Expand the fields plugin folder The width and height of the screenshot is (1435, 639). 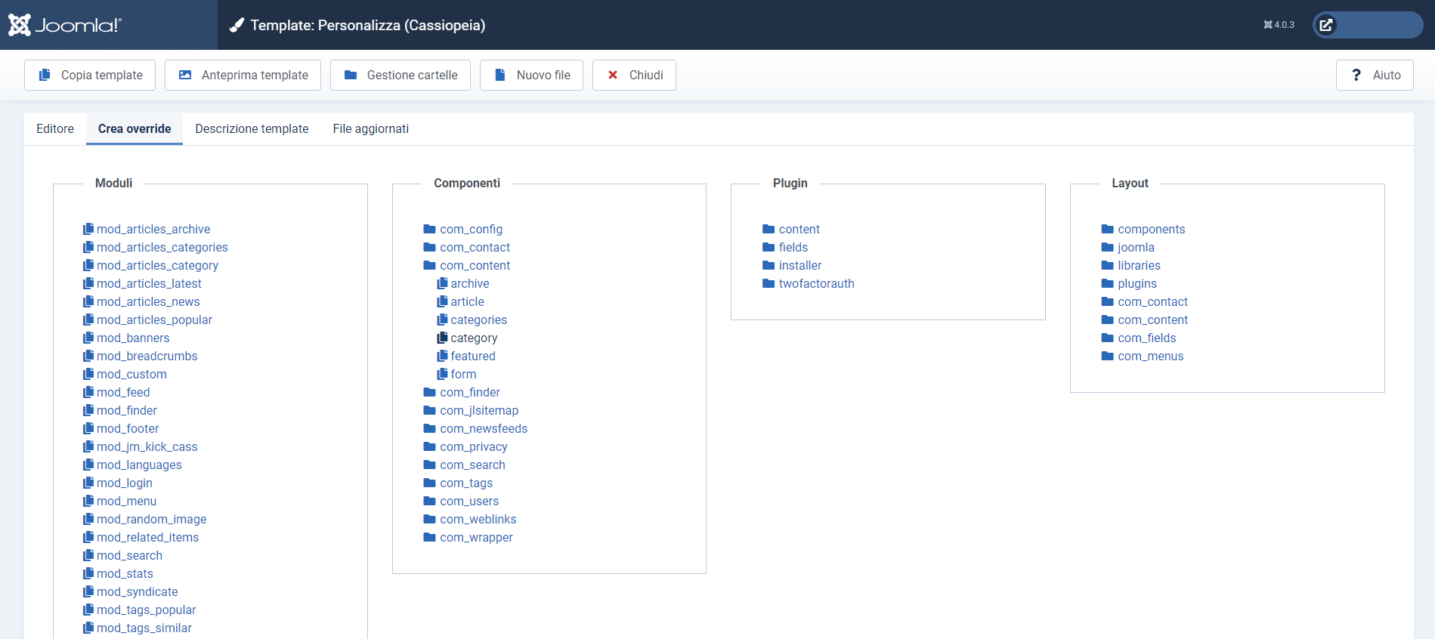tap(785, 247)
